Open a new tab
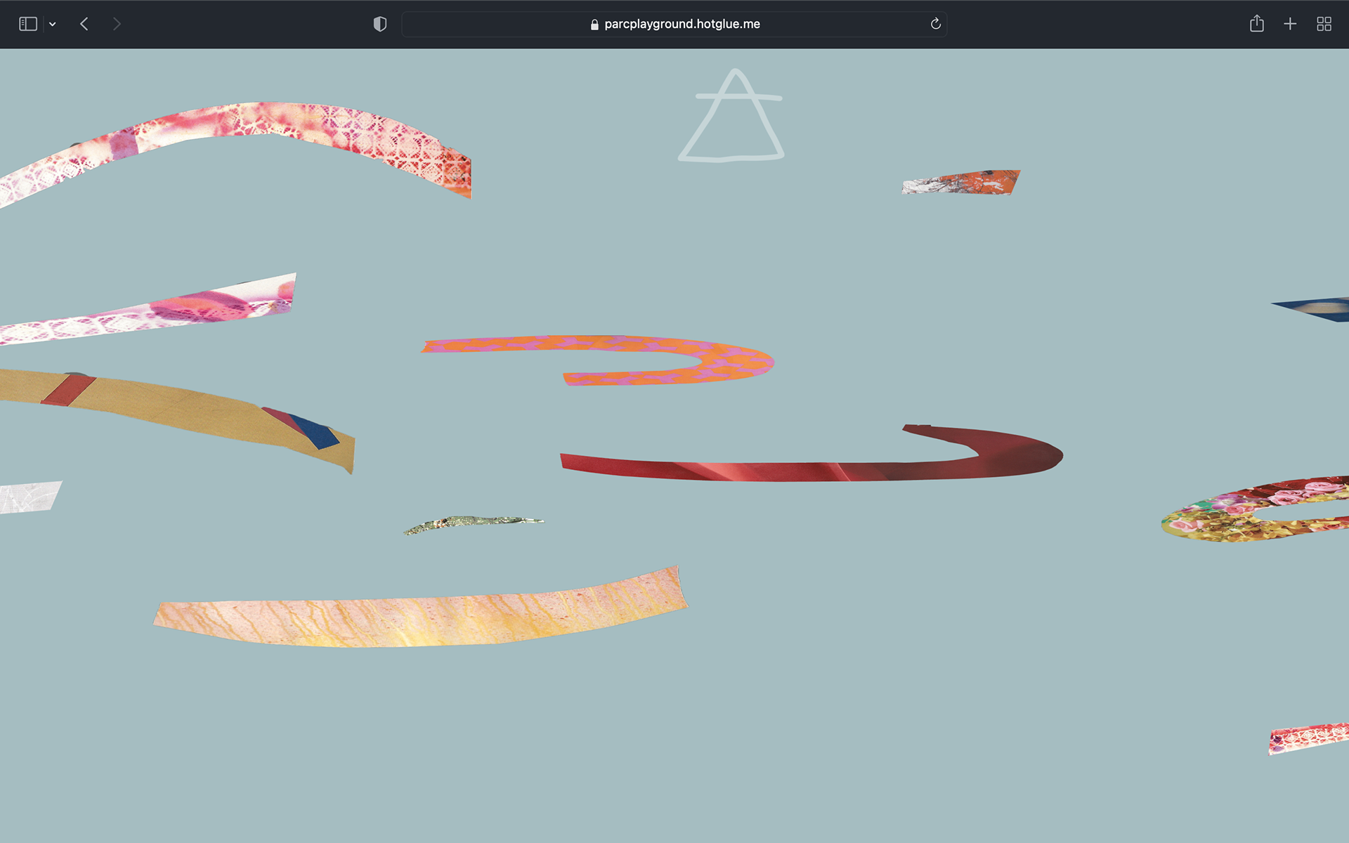 point(1290,24)
